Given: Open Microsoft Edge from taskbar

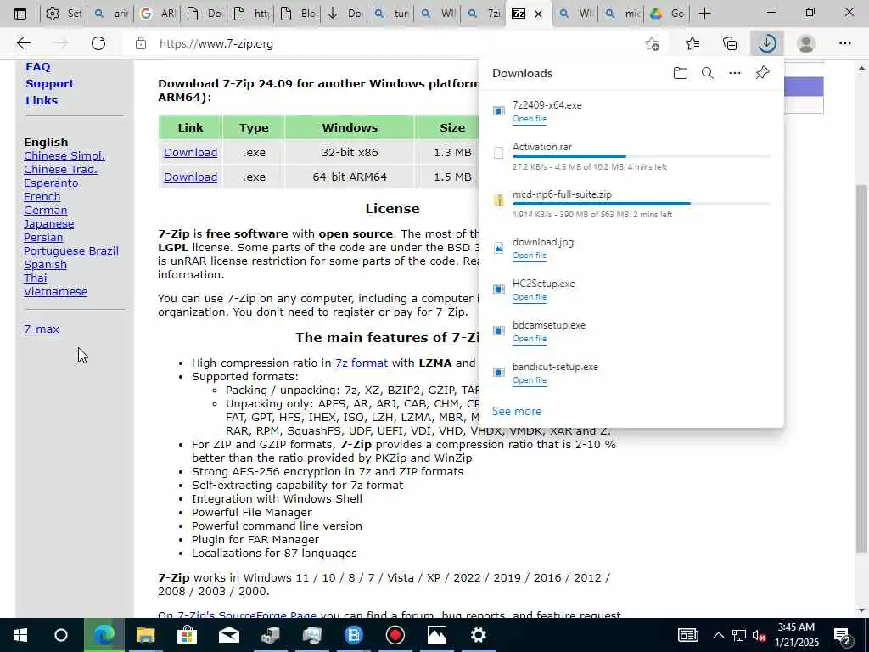Looking at the screenshot, I should point(104,635).
